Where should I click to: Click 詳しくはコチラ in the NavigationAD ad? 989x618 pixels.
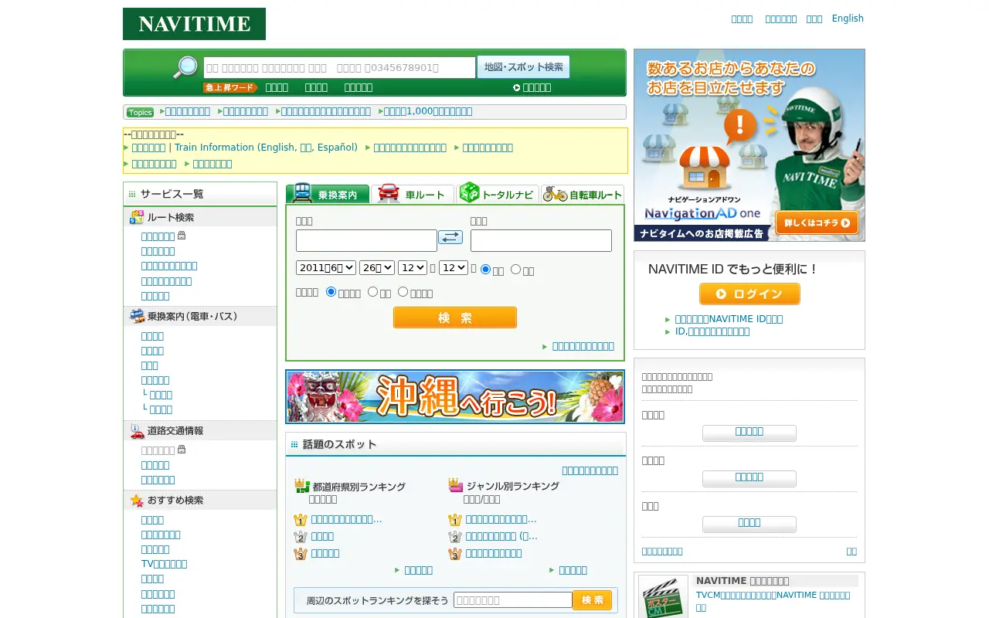click(817, 223)
